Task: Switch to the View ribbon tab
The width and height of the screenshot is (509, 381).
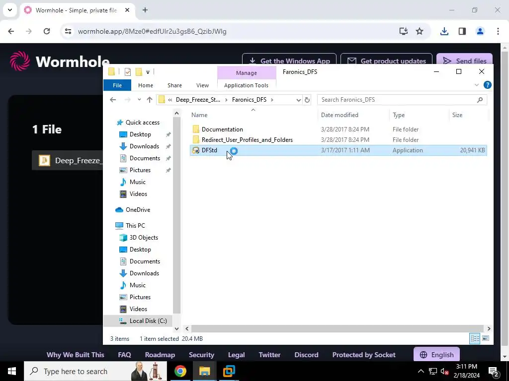Action: coord(203,85)
